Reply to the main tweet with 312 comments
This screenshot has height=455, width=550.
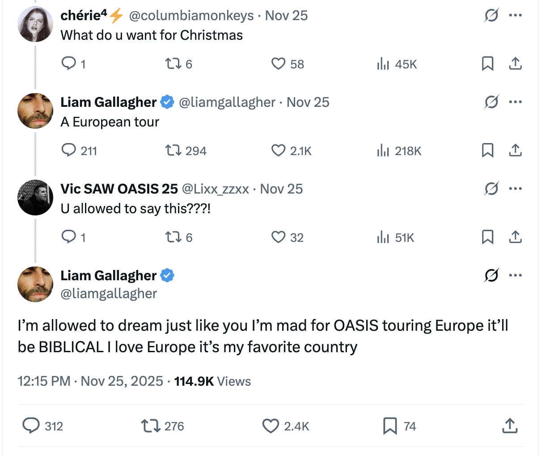coord(31,426)
